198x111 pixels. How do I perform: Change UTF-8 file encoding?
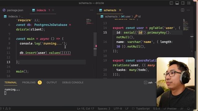pos(118,109)
